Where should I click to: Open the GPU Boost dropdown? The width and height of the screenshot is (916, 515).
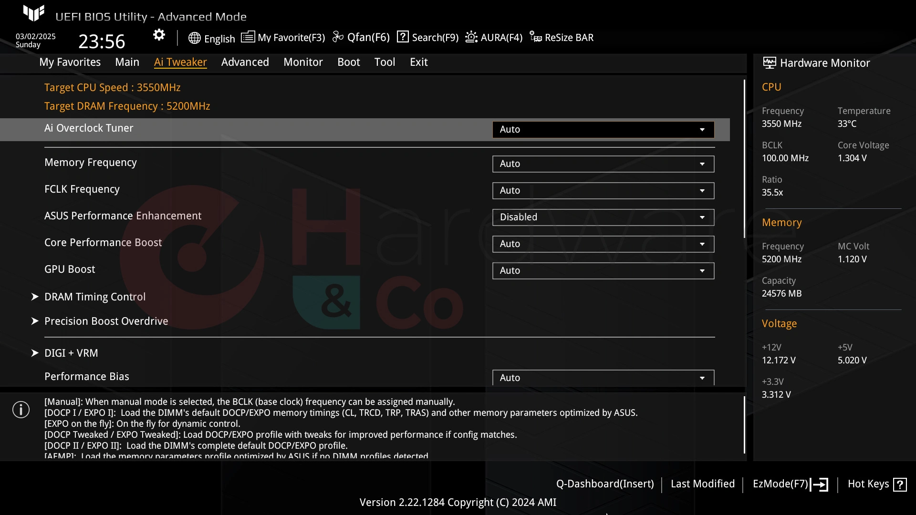point(603,271)
